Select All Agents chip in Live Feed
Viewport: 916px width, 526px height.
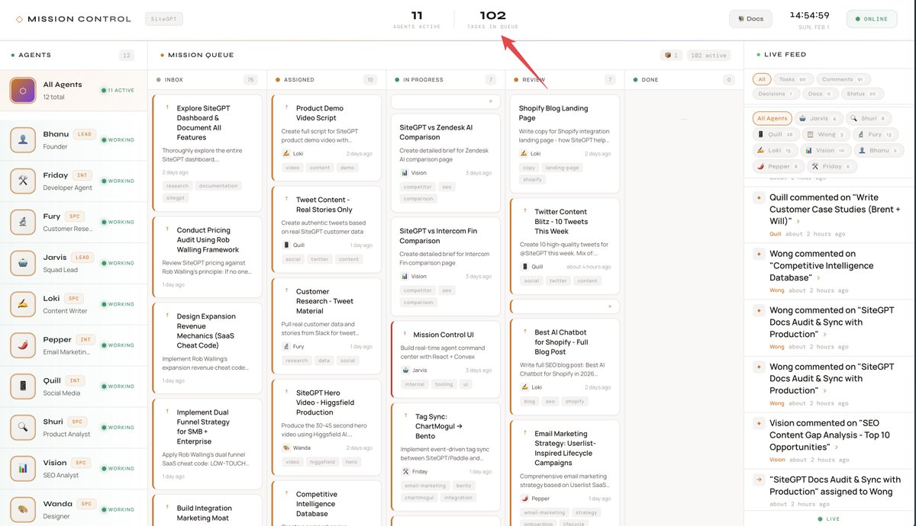772,118
